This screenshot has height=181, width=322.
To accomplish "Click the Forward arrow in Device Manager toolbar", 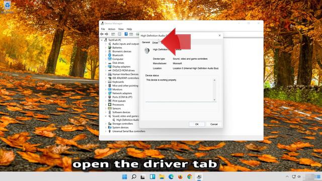I will 107,34.
